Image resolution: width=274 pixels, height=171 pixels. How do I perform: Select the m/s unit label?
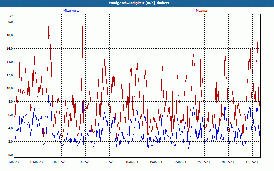click(10, 15)
